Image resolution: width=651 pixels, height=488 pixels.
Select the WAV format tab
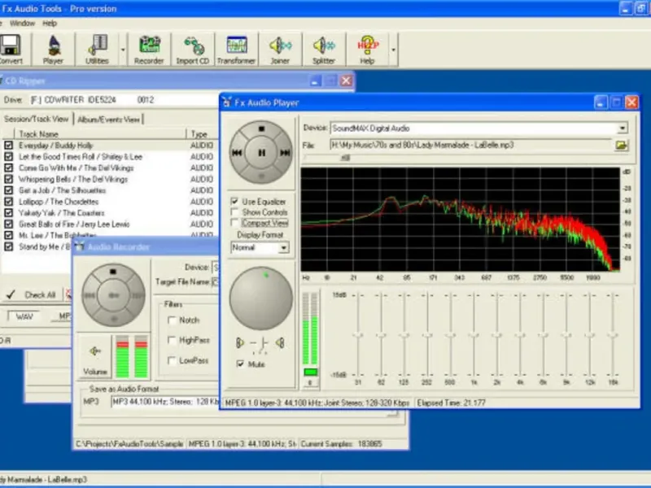pyautogui.click(x=24, y=316)
